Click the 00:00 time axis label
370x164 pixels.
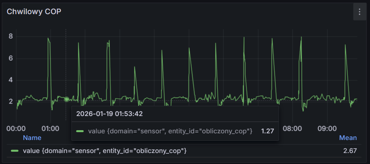coord(16,129)
